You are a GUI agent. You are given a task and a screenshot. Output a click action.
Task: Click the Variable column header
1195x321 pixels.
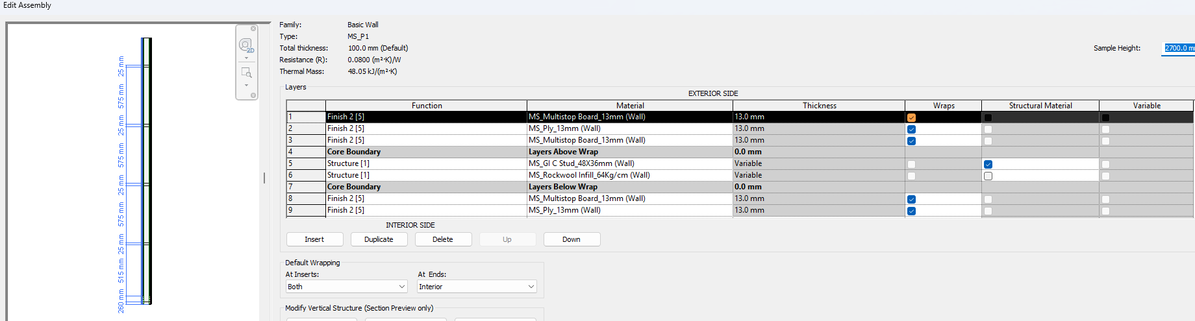tap(1146, 106)
